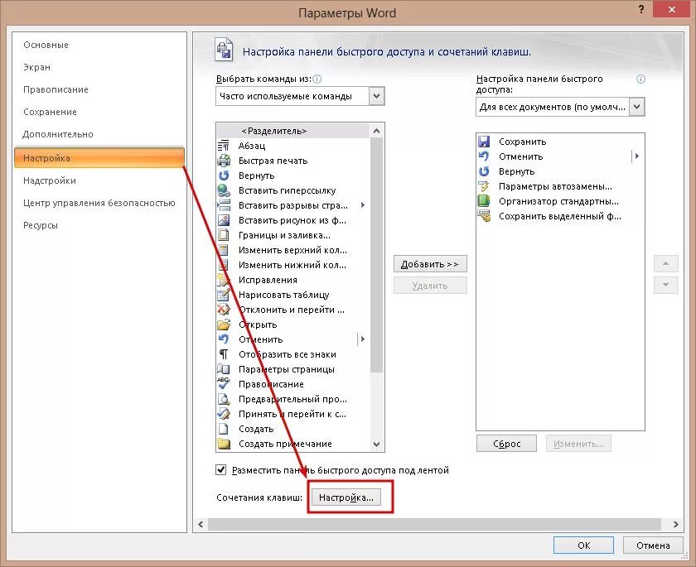This screenshot has width=696, height=567.
Task: Click the Добавить >> button
Action: tap(430, 264)
